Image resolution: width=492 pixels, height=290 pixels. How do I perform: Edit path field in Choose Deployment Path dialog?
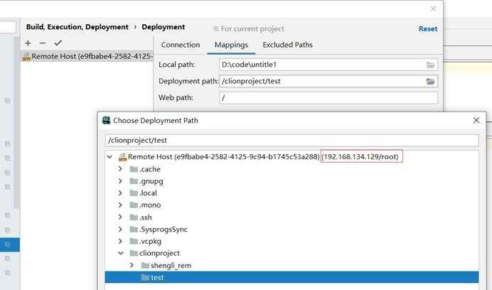pos(292,140)
